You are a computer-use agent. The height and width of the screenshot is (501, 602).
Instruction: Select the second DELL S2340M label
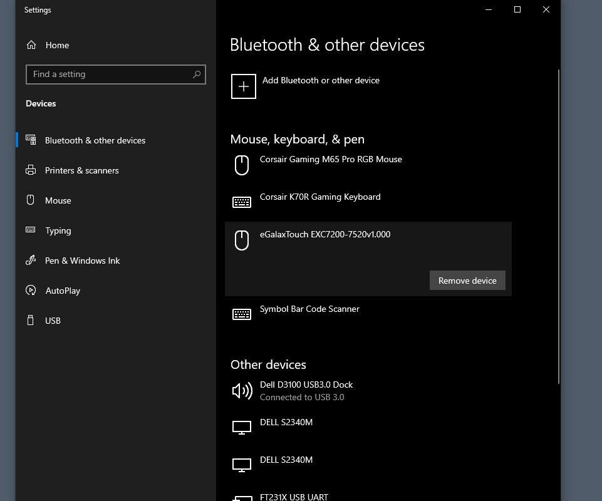click(x=286, y=460)
